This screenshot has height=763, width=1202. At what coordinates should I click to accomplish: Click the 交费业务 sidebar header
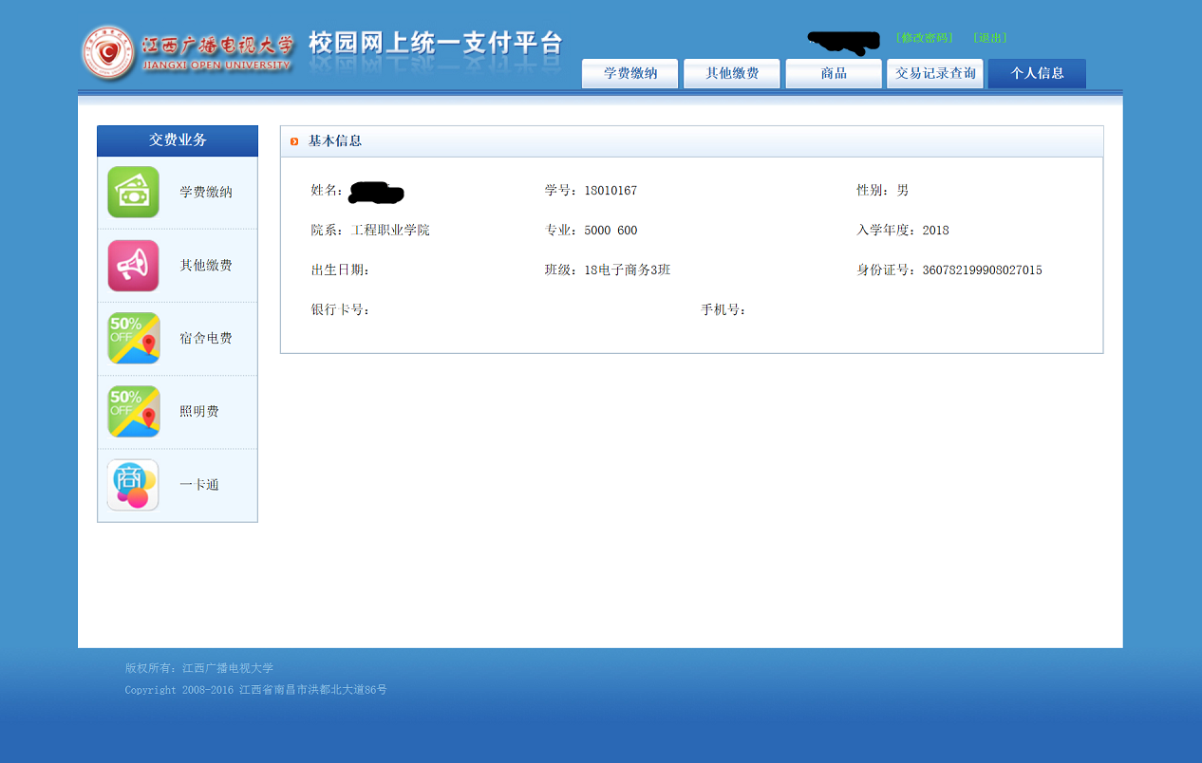click(x=178, y=140)
